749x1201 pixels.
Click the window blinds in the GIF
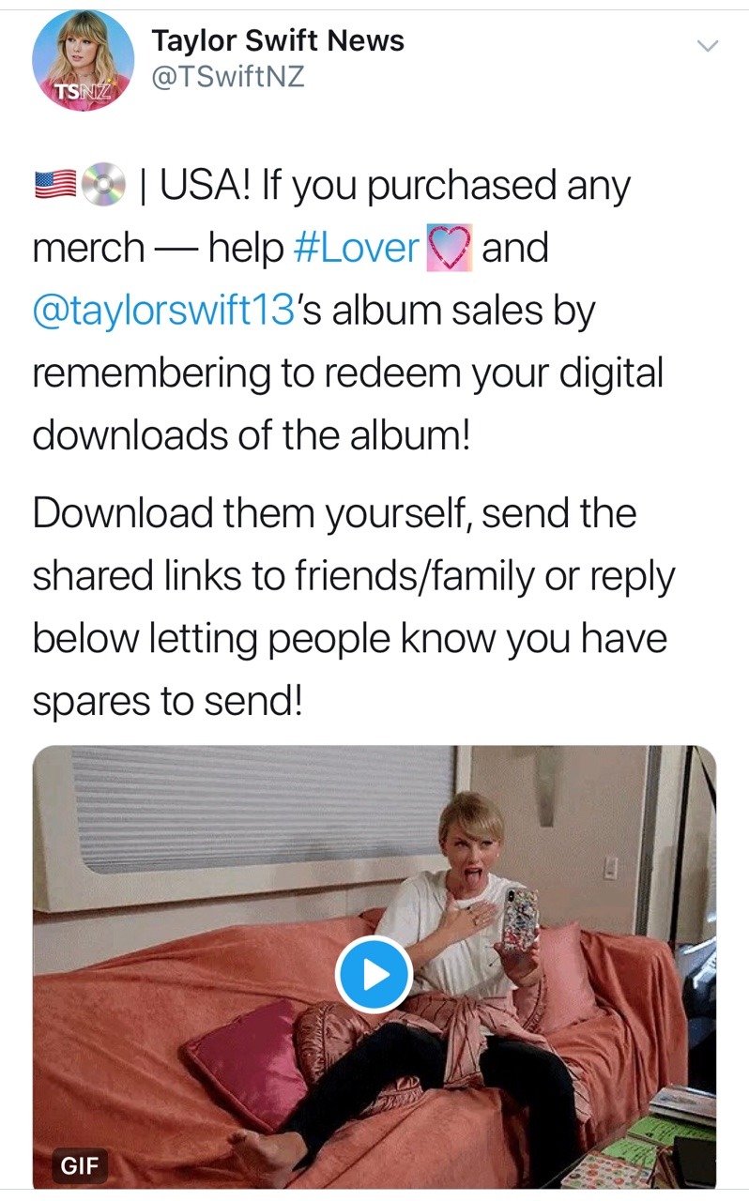(265, 809)
